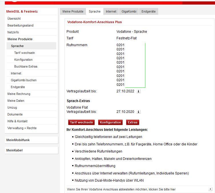Select Meine Produkte in sidebar
This screenshot has height=193, width=215.
pos(20,39)
